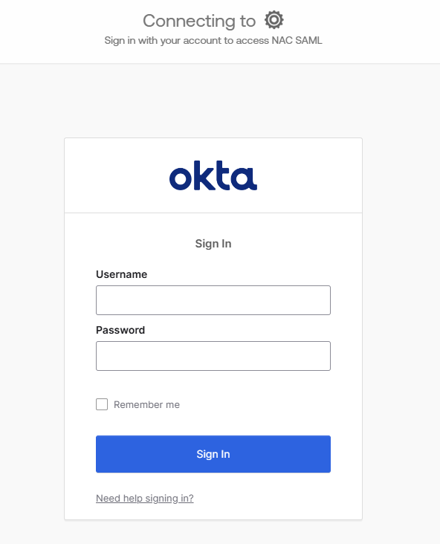440x544 pixels.
Task: Focus the Password input field
Action: click(x=213, y=356)
